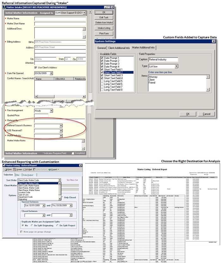Click Matter Name input field
This screenshot has width=222, height=263.
60,19
